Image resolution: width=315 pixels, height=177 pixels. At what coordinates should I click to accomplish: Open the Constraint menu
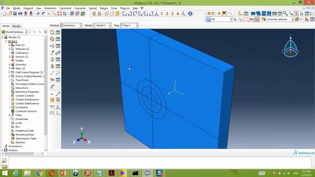click(x=65, y=8)
